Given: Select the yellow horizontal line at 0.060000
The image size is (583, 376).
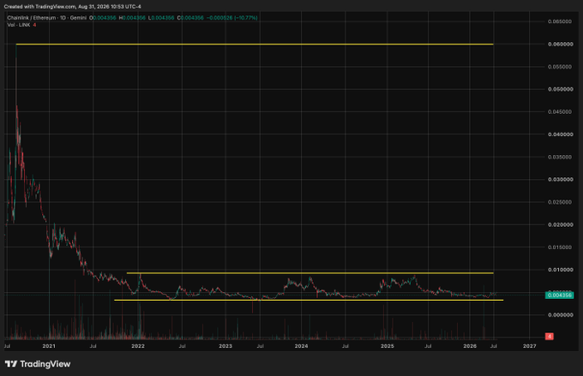Looking at the screenshot, I should click(255, 45).
